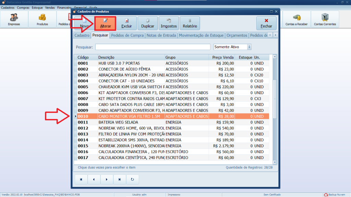This screenshot has width=351, height=197.
Task: Click inside the Pesquisar search field
Action: point(152,47)
